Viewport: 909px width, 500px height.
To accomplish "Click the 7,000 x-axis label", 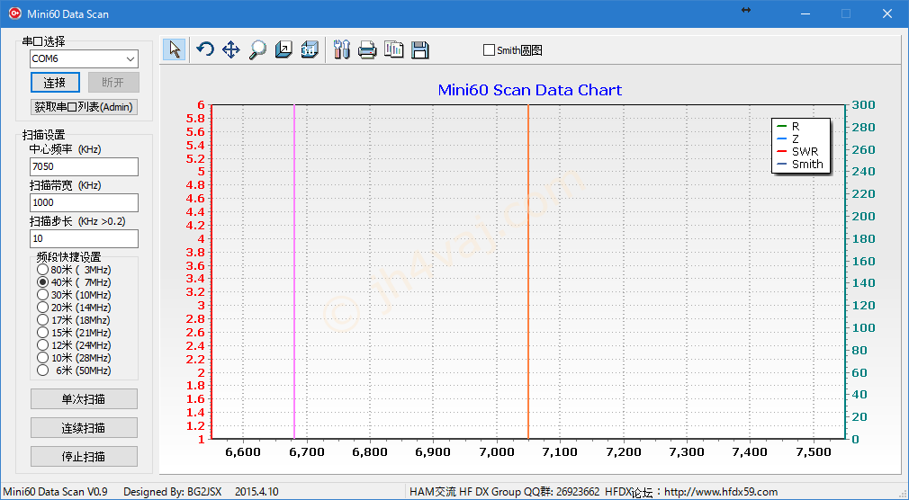I will click(497, 452).
